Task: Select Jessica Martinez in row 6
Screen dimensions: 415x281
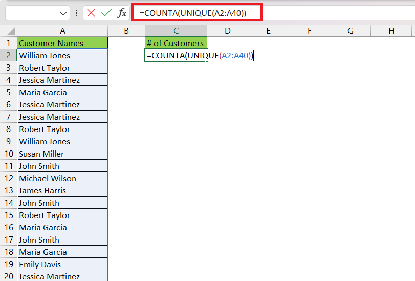Action: 62,104
